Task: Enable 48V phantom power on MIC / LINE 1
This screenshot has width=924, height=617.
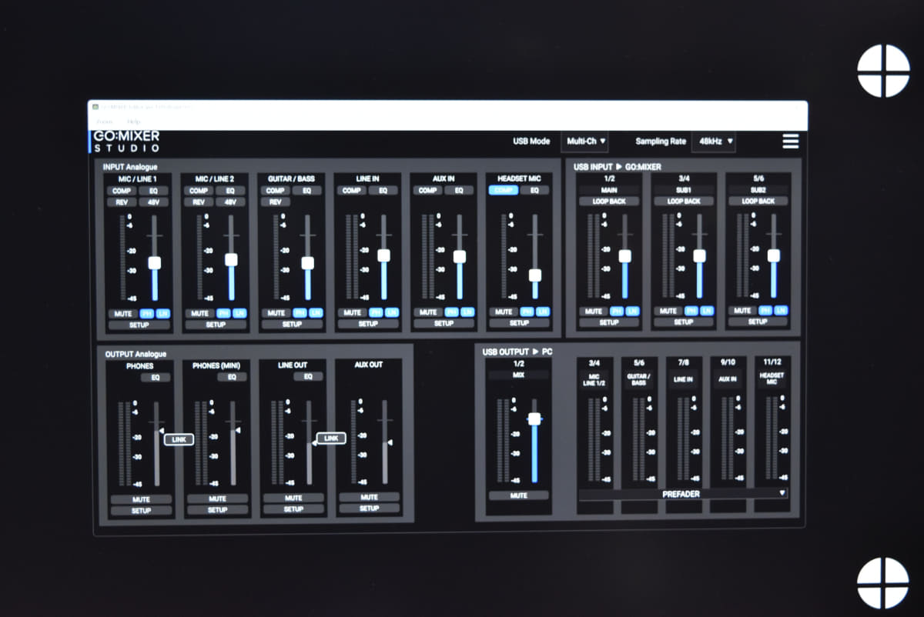Action: [153, 202]
